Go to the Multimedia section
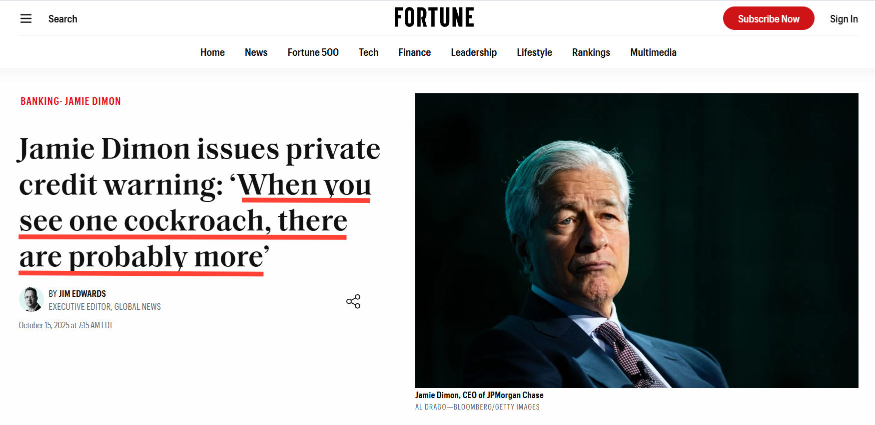Screen dimensions: 875x425 point(653,52)
